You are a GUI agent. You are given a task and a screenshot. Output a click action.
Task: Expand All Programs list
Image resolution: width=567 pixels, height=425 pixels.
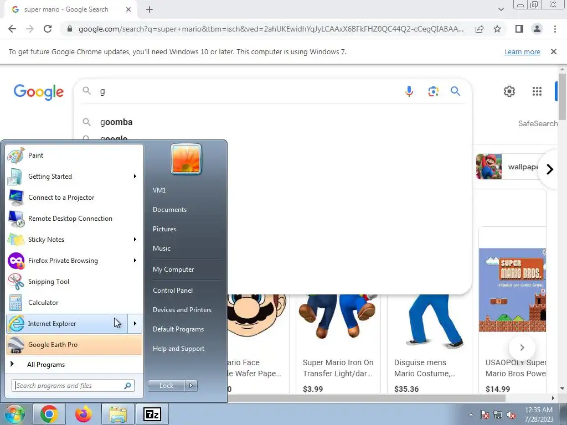[74, 365]
